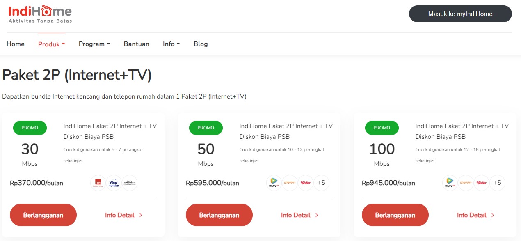The image size is (521, 241).
Task: Click the green PROMO badge on 30 Mbps plan
Action: point(30,128)
